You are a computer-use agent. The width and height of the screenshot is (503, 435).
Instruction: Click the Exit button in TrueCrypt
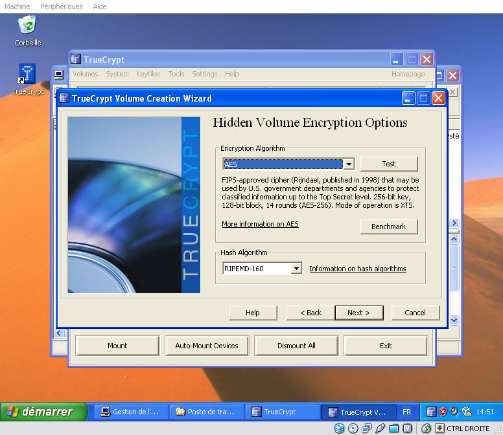coord(386,346)
